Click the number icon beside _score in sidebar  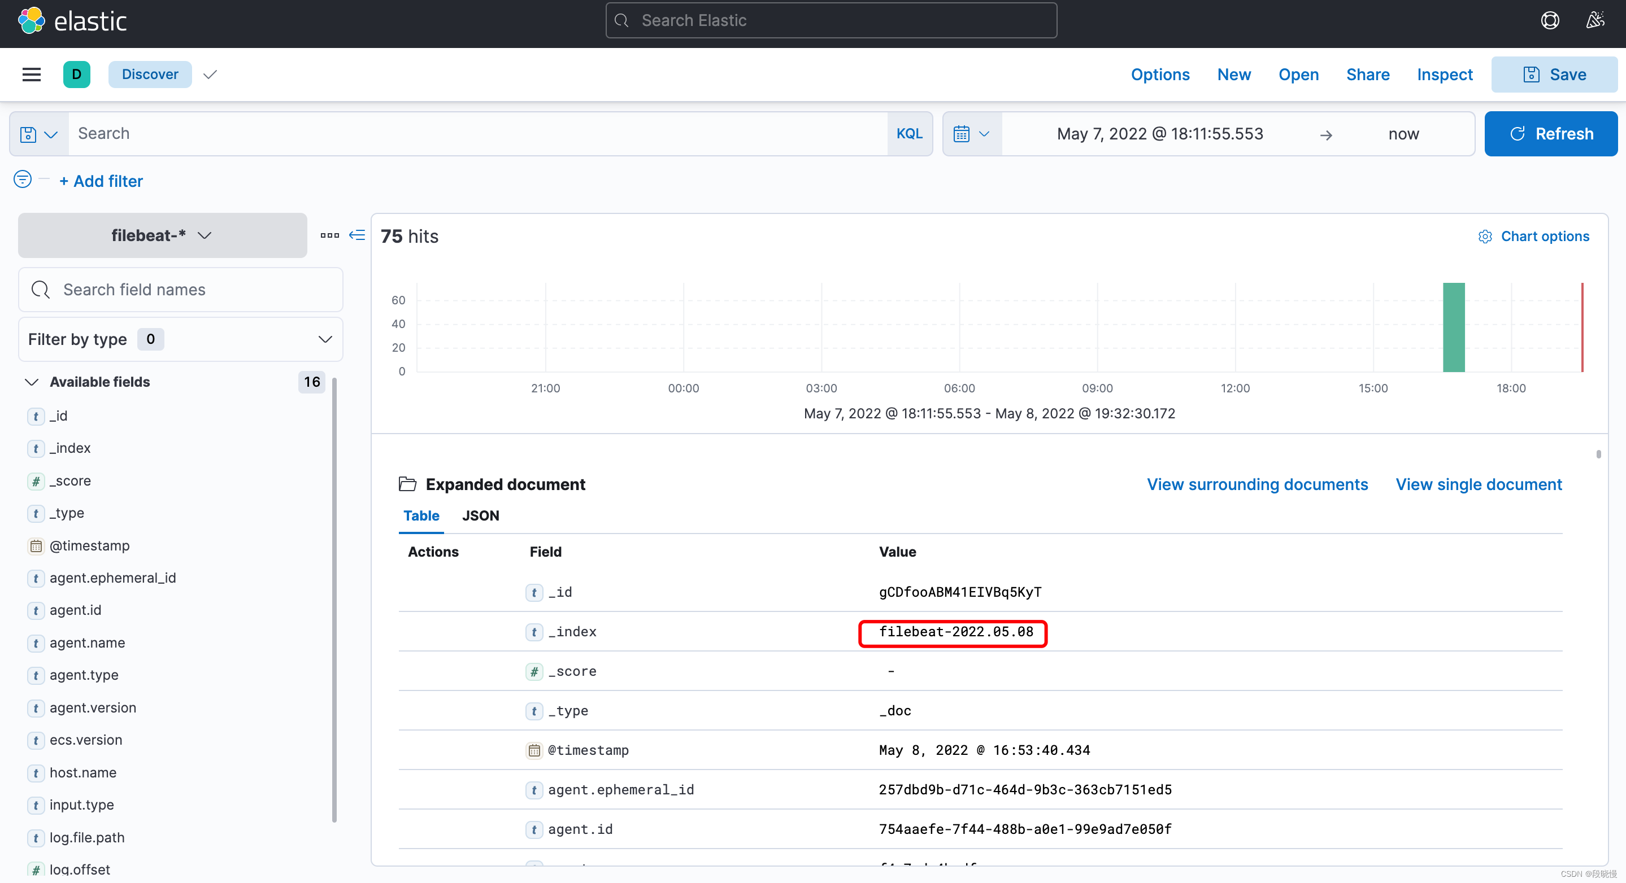(36, 481)
